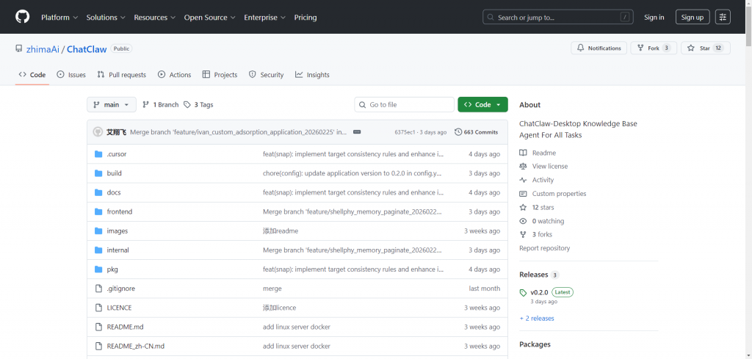Expand the commit message ellipsis icon
The width and height of the screenshot is (752, 359).
pos(356,132)
